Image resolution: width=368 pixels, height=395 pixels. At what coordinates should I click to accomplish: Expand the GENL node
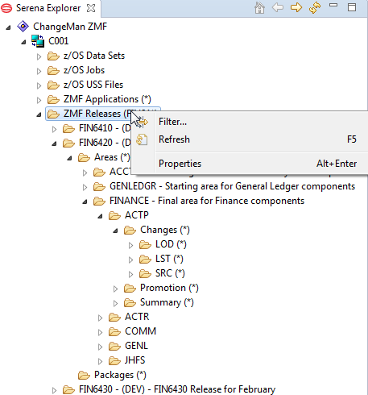tap(100, 347)
